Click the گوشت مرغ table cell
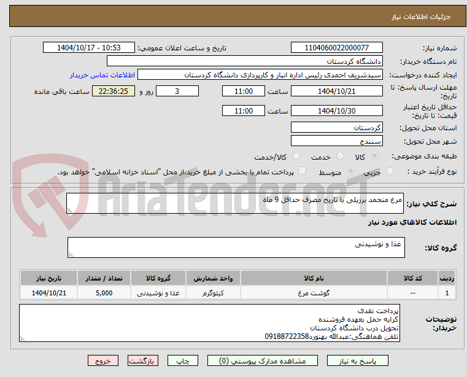 (314, 293)
